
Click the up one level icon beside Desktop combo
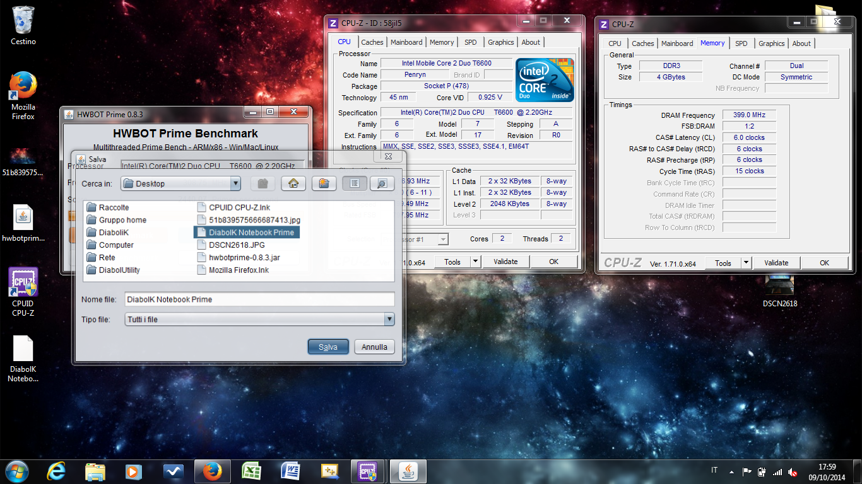pyautogui.click(x=262, y=183)
